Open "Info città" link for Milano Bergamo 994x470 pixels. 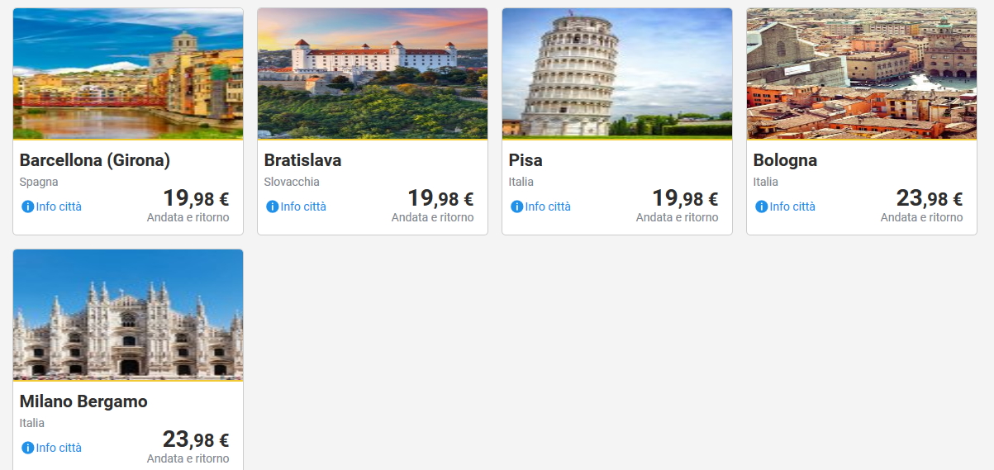tap(59, 448)
